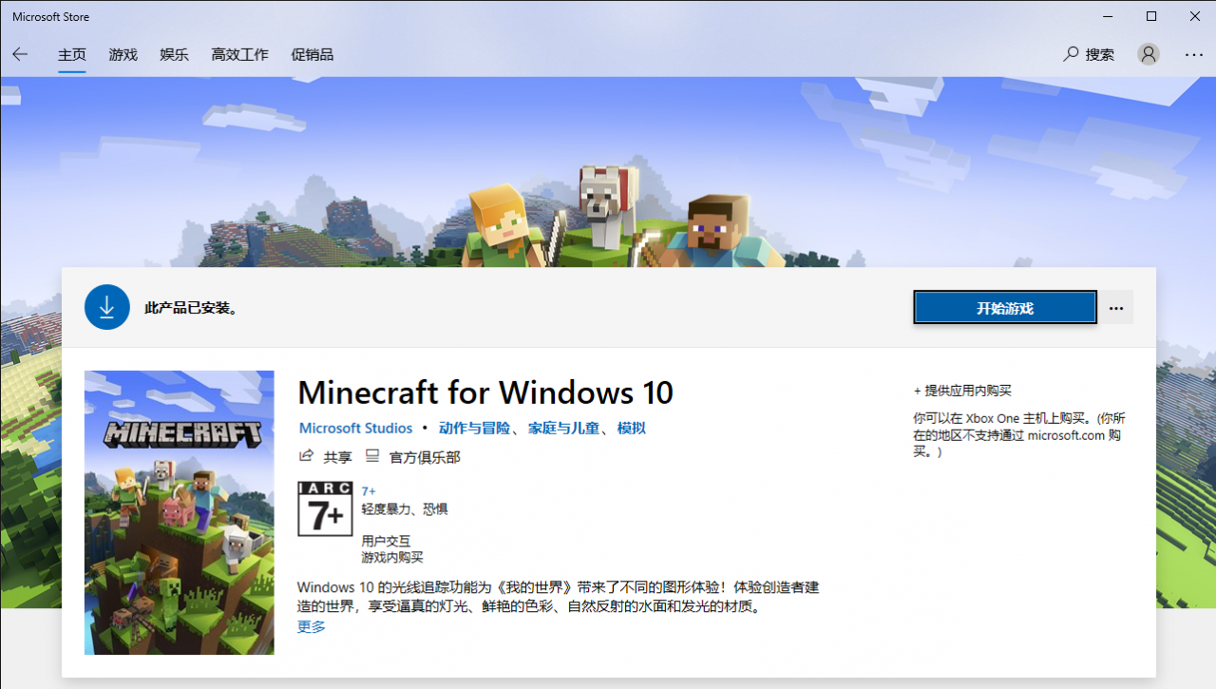
Task: Click the 此产品已安装 status text
Action: point(191,308)
